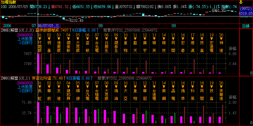Click the 日線 period label
The height and width of the screenshot is (126, 253).
pos(246,26)
